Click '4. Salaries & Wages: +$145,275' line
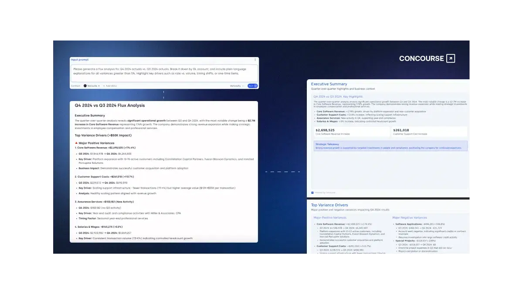Image resolution: width=523 pixels, height=294 pixels. pos(98,226)
